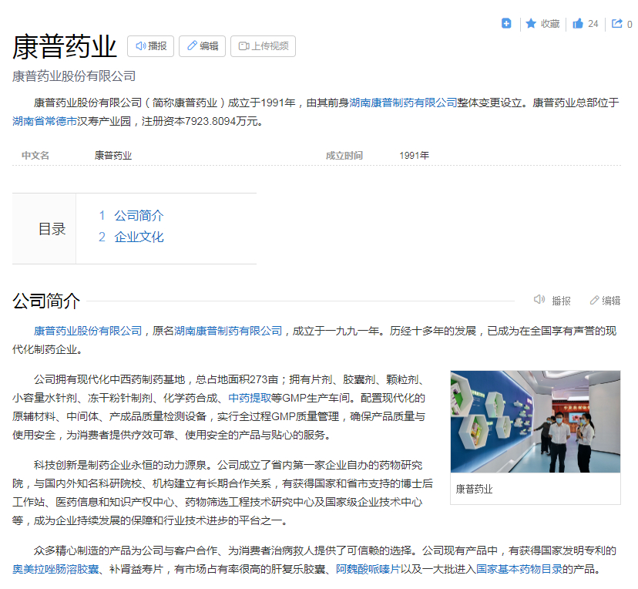Screen dimensions: 638x589
Task: Open the 奥美拉唑肠溶胶囊 link
Action: [x=55, y=569]
